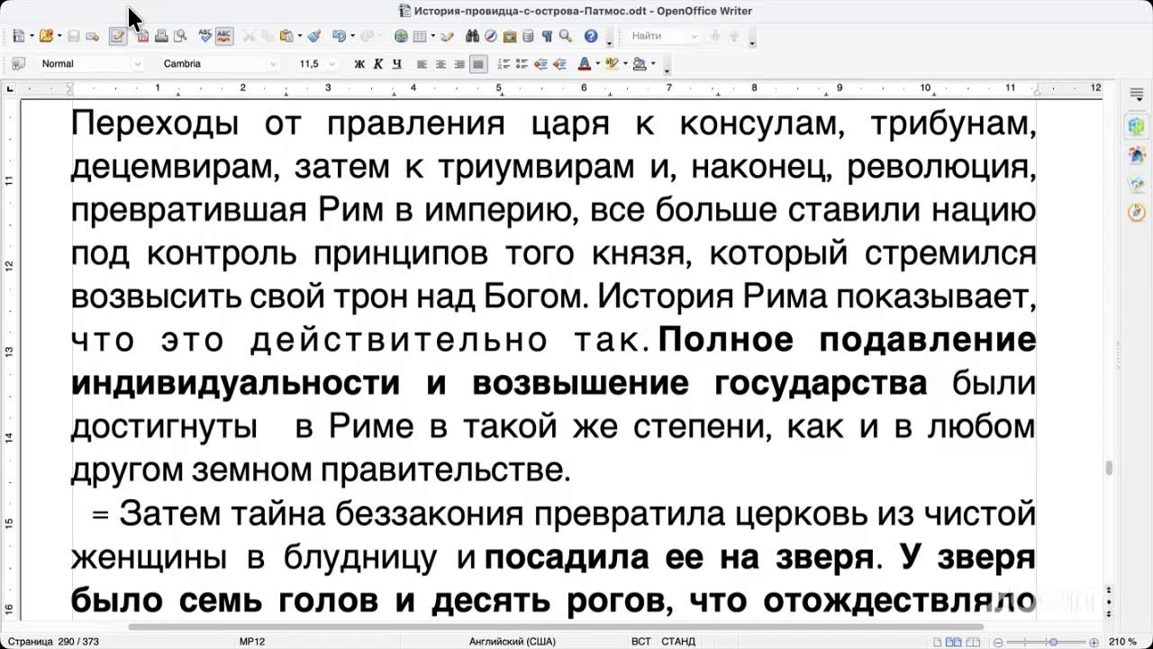1153x649 pixels.
Task: Expand the Undo history dropdown arrow
Action: pyautogui.click(x=351, y=36)
